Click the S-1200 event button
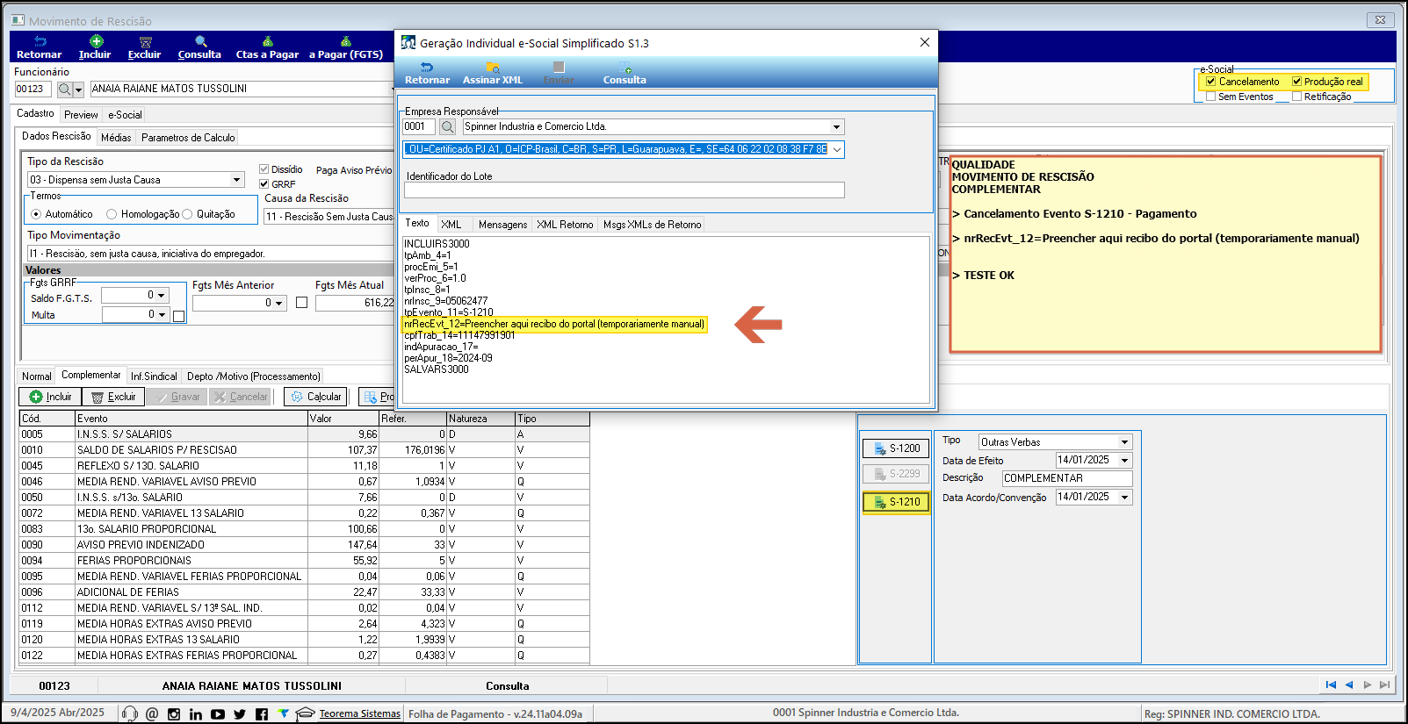 pyautogui.click(x=896, y=448)
